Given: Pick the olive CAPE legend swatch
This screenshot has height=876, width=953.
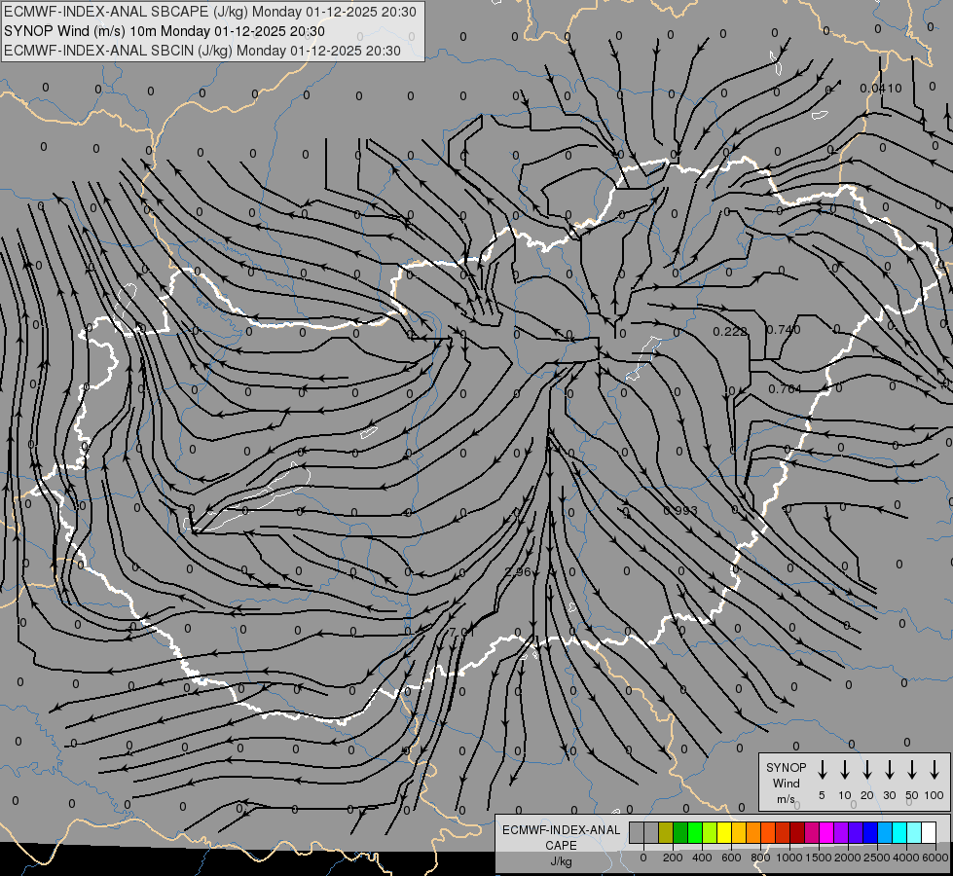Looking at the screenshot, I should point(666,832).
